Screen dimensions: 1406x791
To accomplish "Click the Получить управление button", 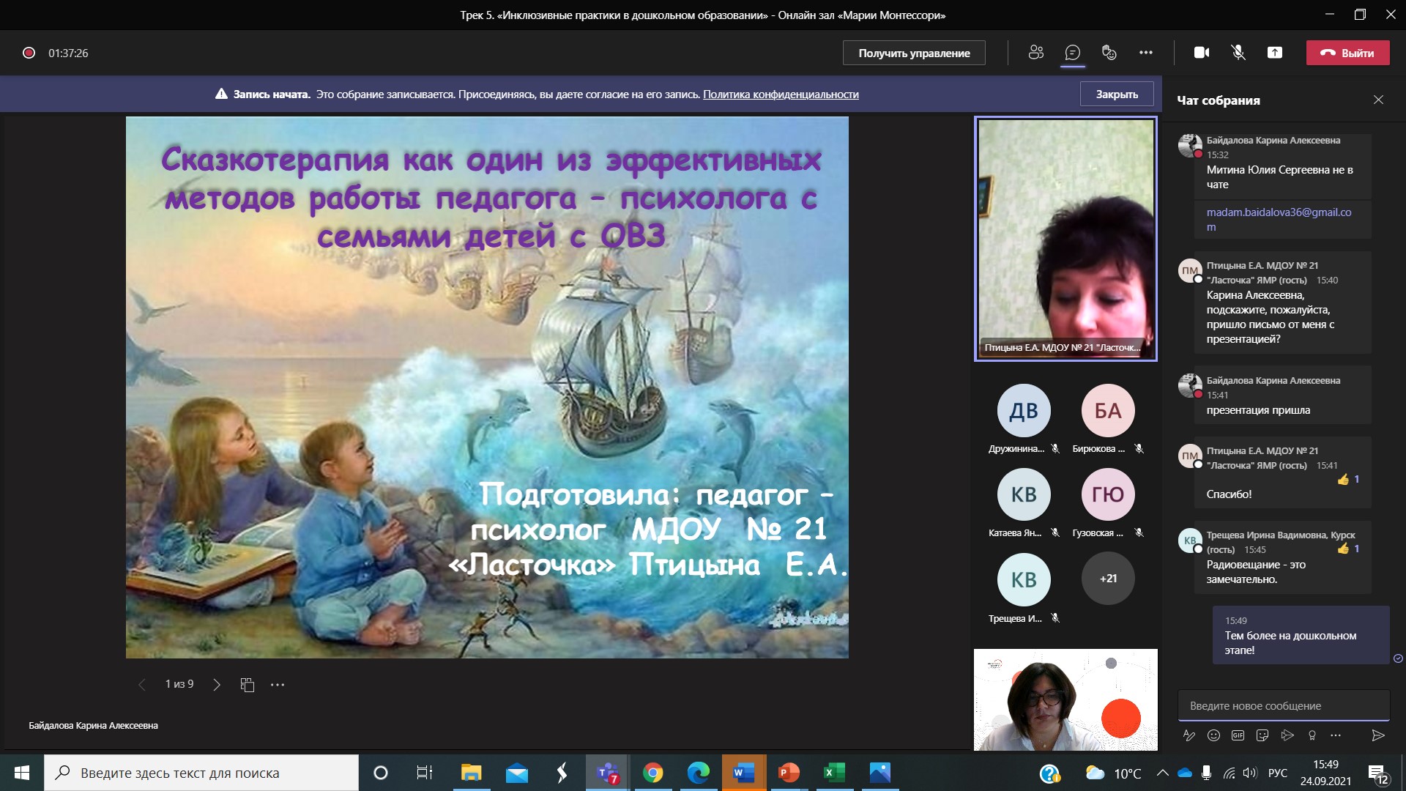I will tap(914, 53).
